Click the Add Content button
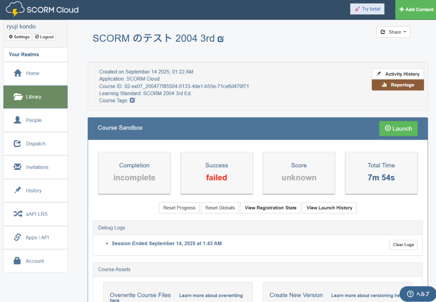Screen dimensions: 436x302 click(x=416, y=9)
